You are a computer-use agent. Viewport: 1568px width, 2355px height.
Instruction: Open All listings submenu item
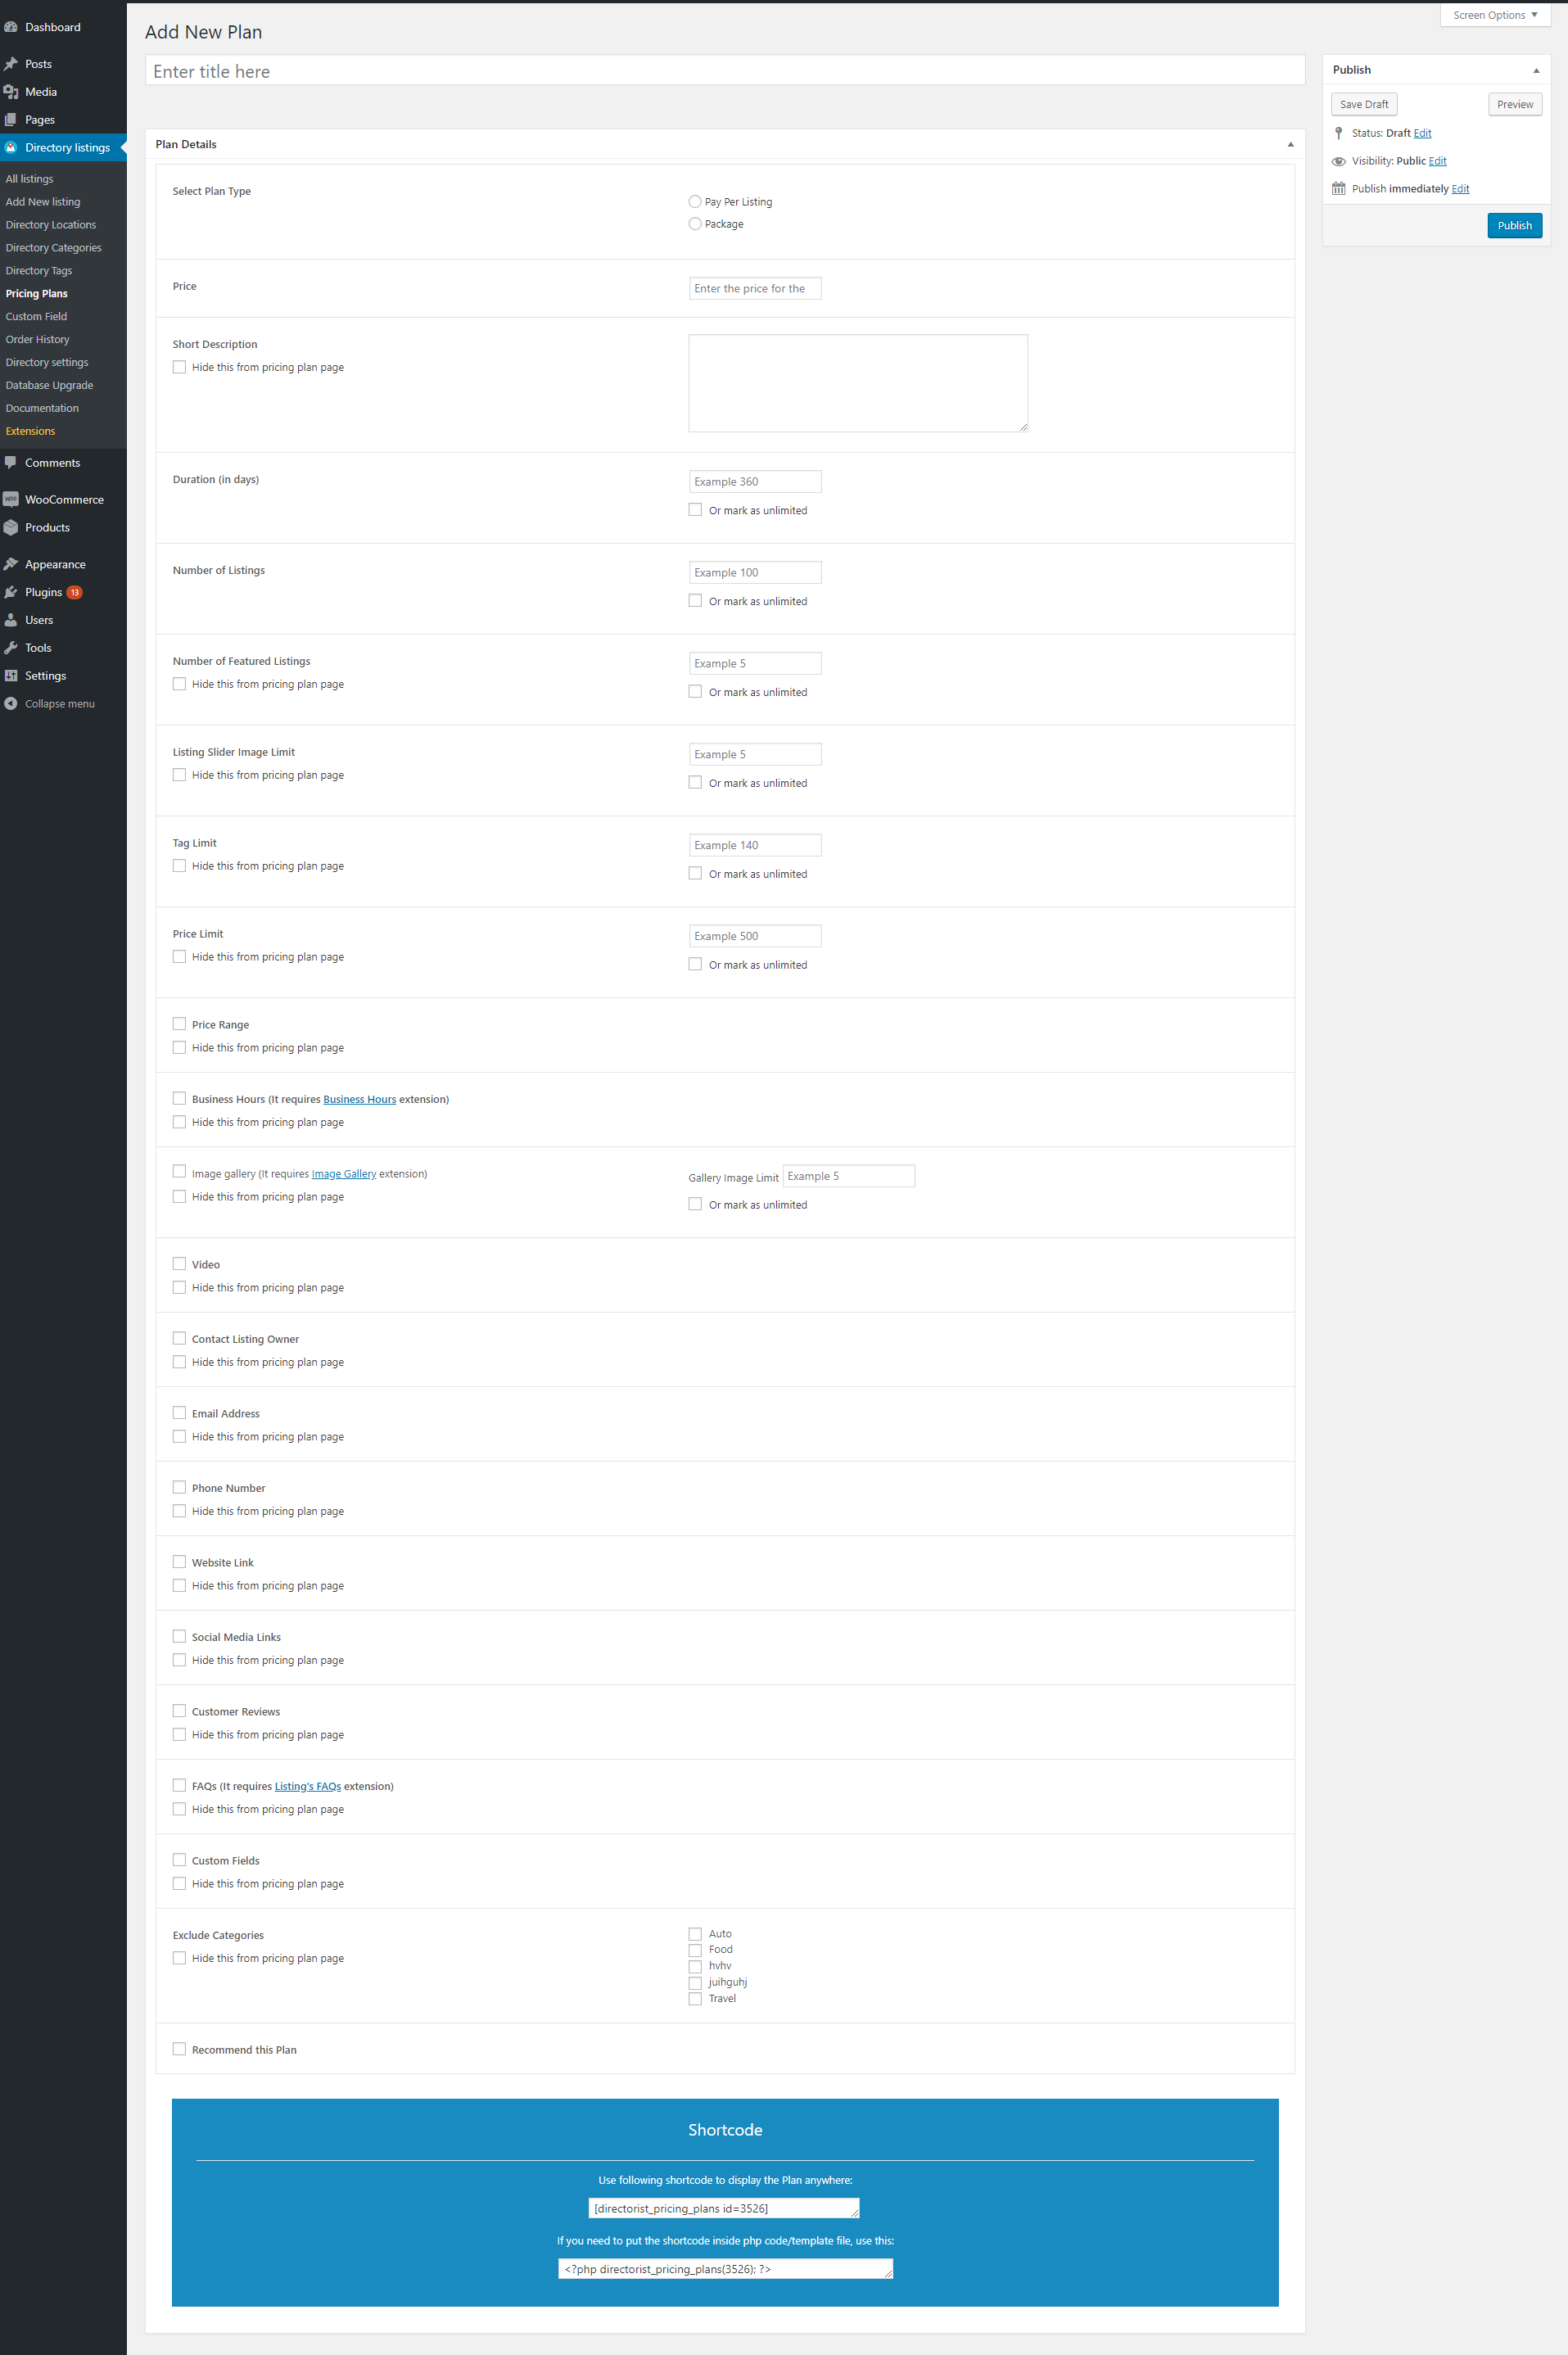[30, 179]
